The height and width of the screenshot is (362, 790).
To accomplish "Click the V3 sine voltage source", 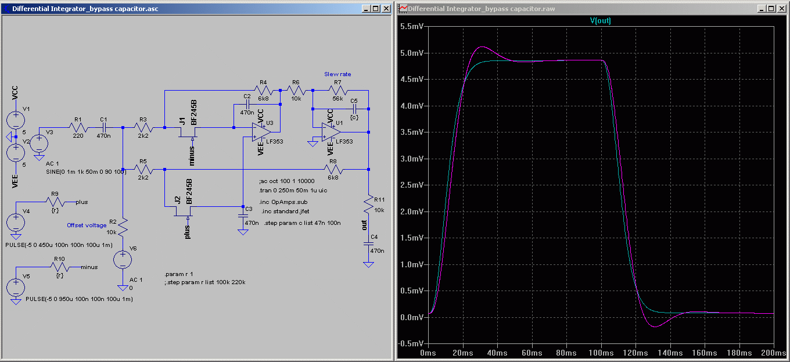I will click(39, 143).
